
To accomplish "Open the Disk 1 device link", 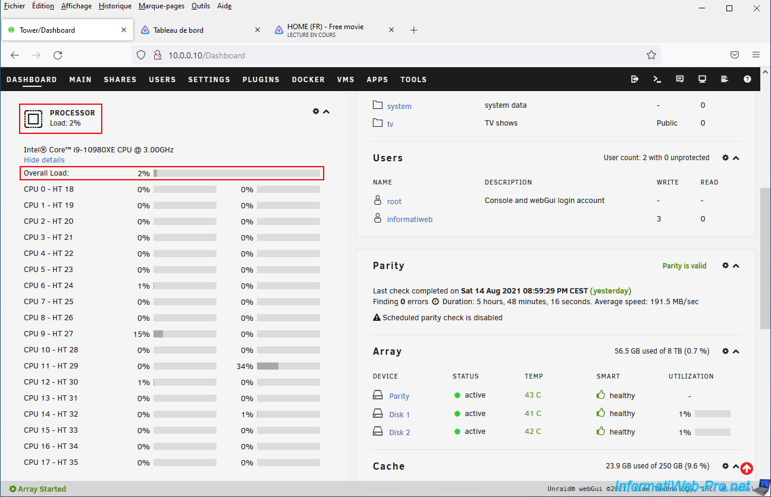I will click(399, 414).
